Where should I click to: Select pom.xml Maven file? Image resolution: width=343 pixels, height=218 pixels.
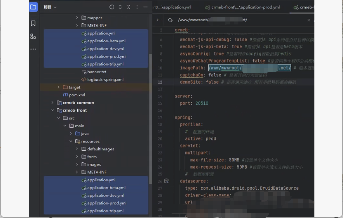[74, 95]
